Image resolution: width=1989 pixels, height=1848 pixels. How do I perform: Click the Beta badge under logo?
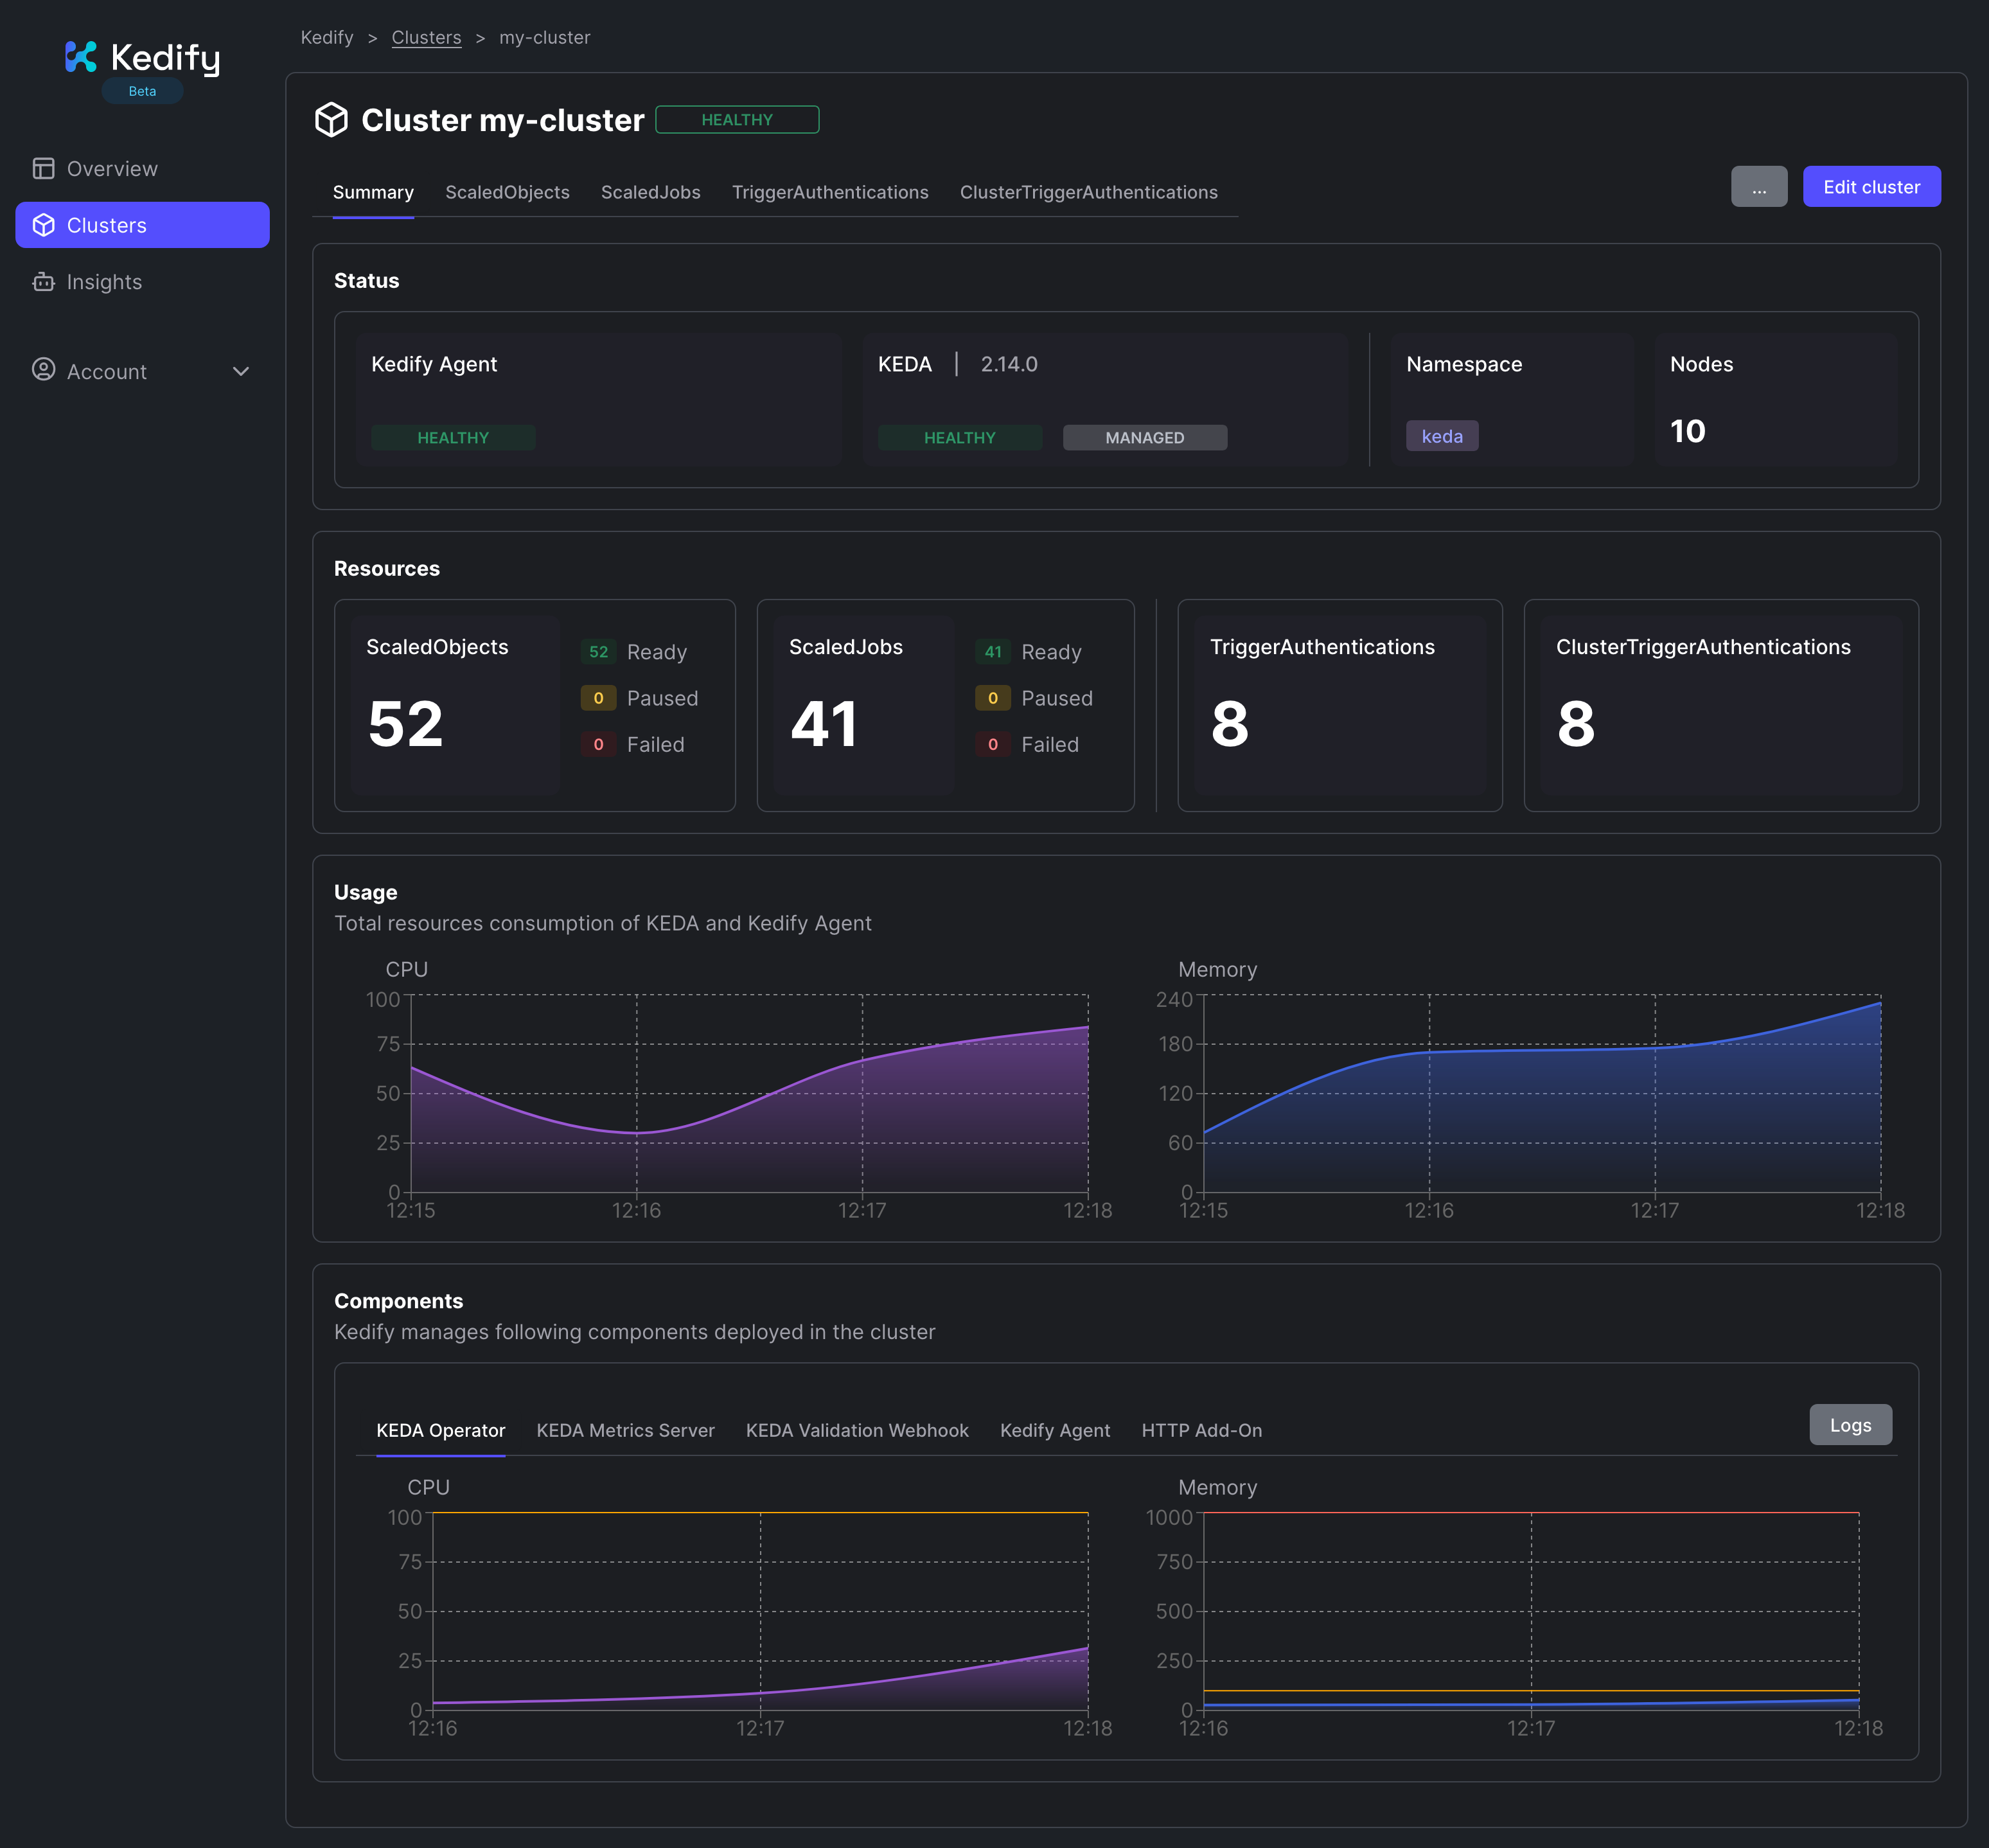point(142,91)
